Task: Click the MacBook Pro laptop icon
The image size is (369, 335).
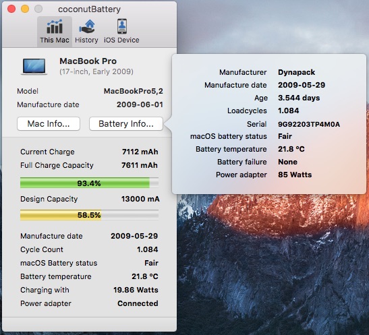Action: (34, 67)
